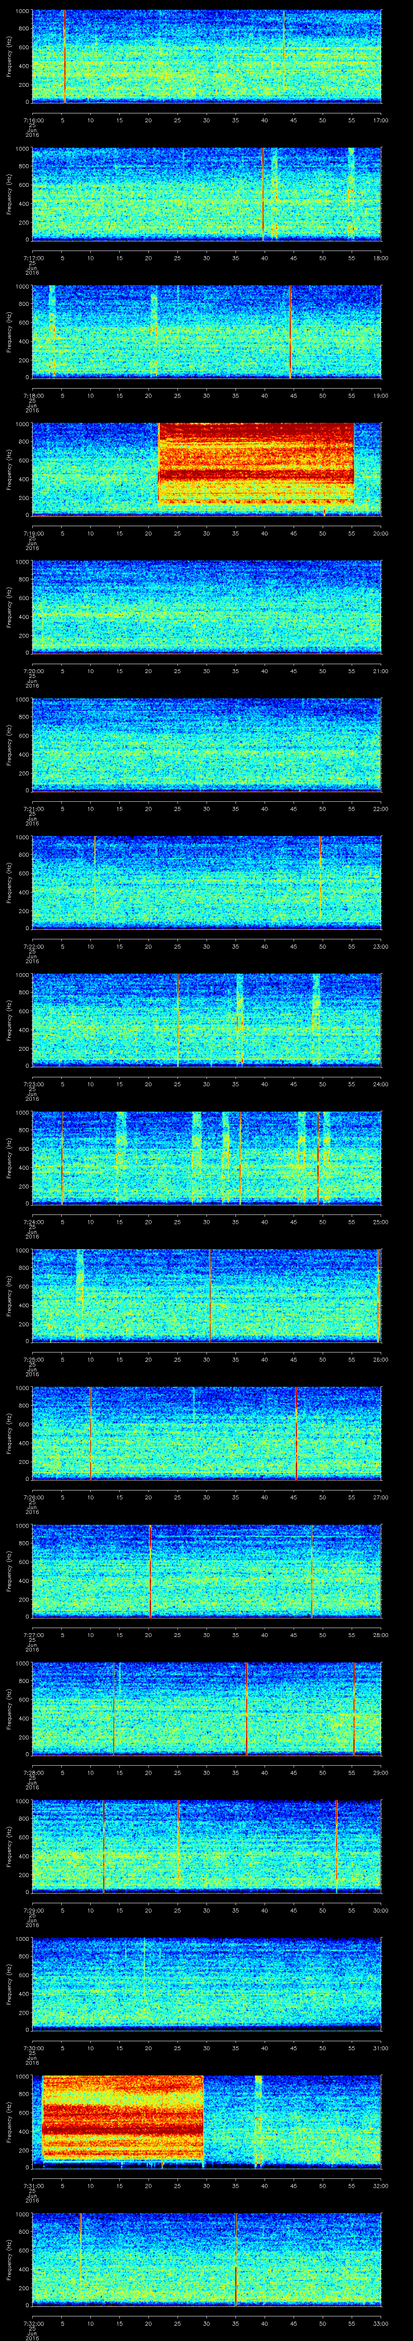Select the "7:27:00" start time label

click(x=33, y=1635)
